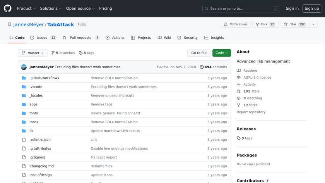The height and width of the screenshot is (183, 325).
Task: Switch to the Code tab
Action: coord(17,38)
